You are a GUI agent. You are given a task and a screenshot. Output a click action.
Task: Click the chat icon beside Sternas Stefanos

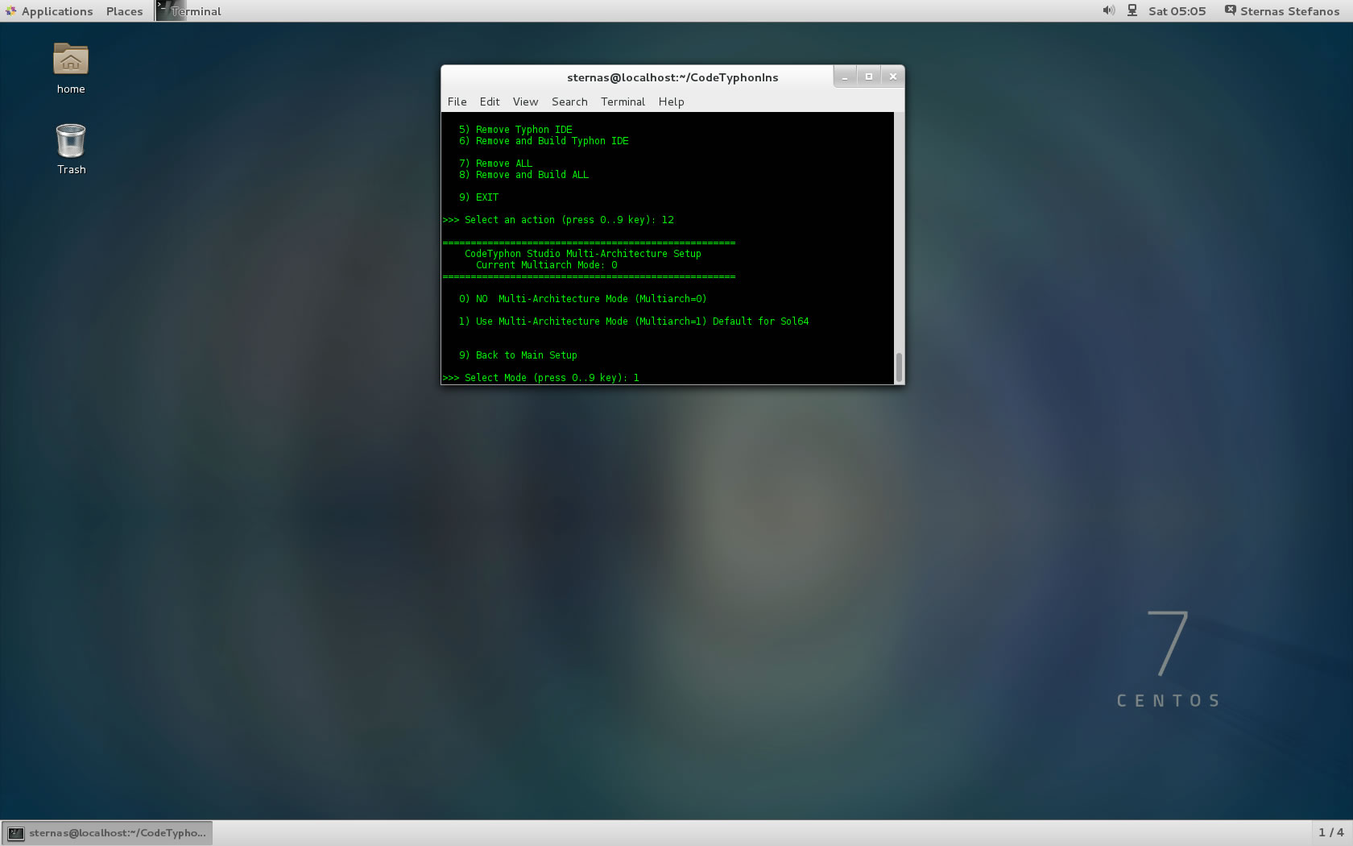tap(1230, 10)
